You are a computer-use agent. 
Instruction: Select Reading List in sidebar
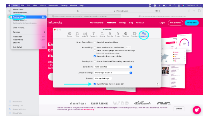[x=18, y=105]
